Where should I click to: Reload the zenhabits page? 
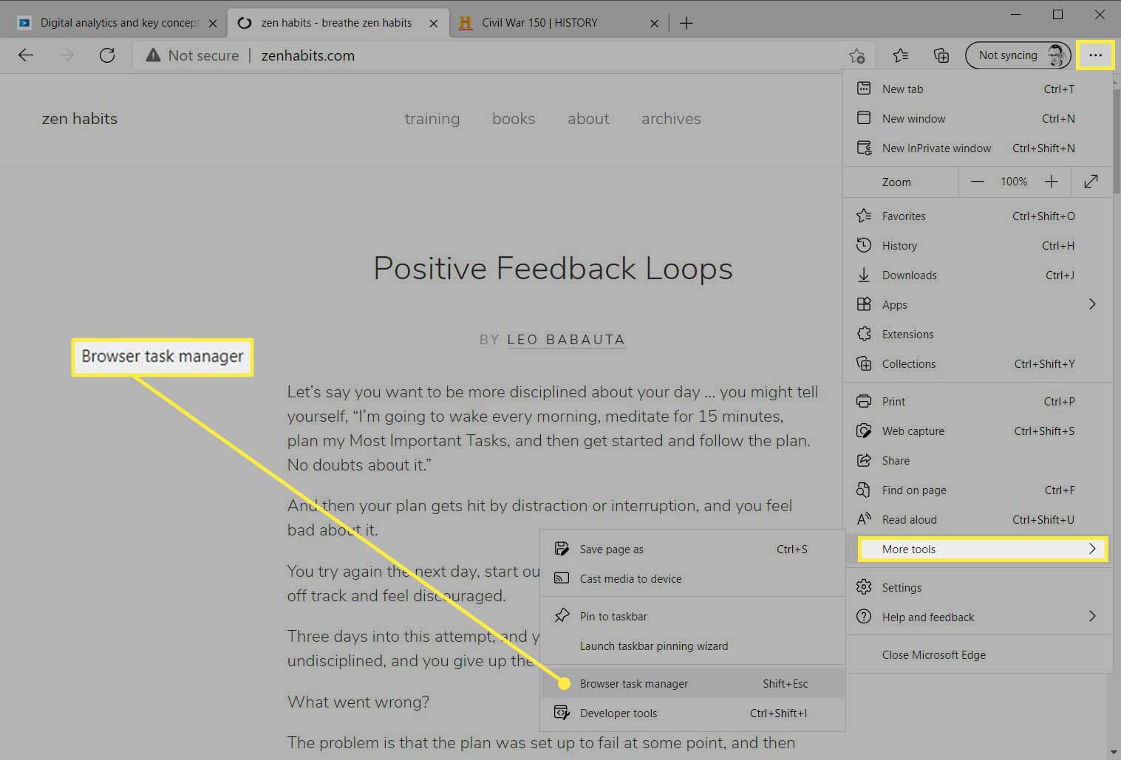pyautogui.click(x=107, y=55)
